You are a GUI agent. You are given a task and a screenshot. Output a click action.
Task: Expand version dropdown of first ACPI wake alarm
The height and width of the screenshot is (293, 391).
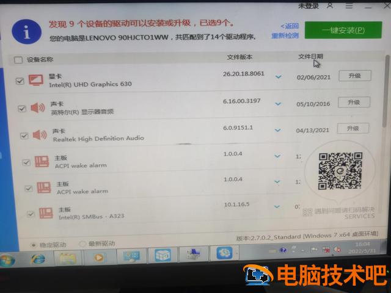click(x=277, y=156)
